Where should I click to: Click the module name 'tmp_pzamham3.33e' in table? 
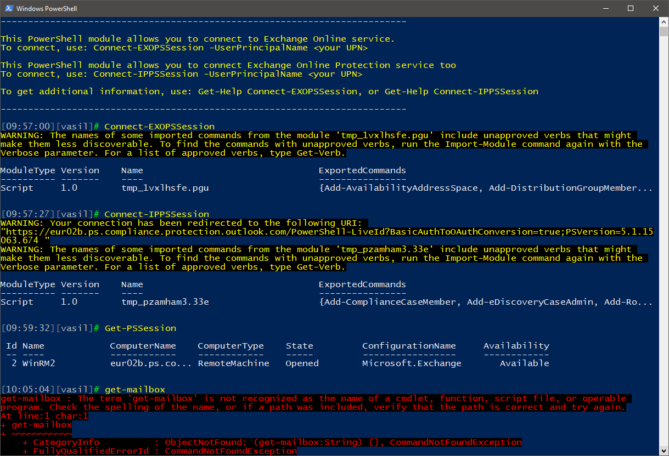165,302
